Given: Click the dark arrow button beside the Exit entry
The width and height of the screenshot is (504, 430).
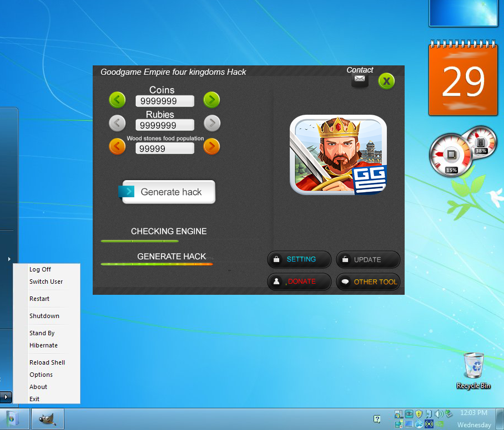Looking at the screenshot, I should (6, 397).
